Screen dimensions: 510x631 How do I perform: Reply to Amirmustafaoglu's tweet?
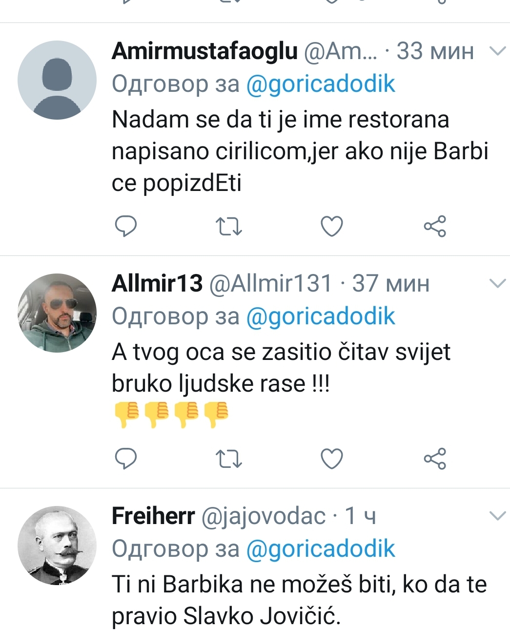click(x=125, y=226)
